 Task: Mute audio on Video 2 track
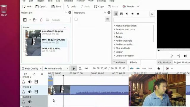[x=30, y=82]
